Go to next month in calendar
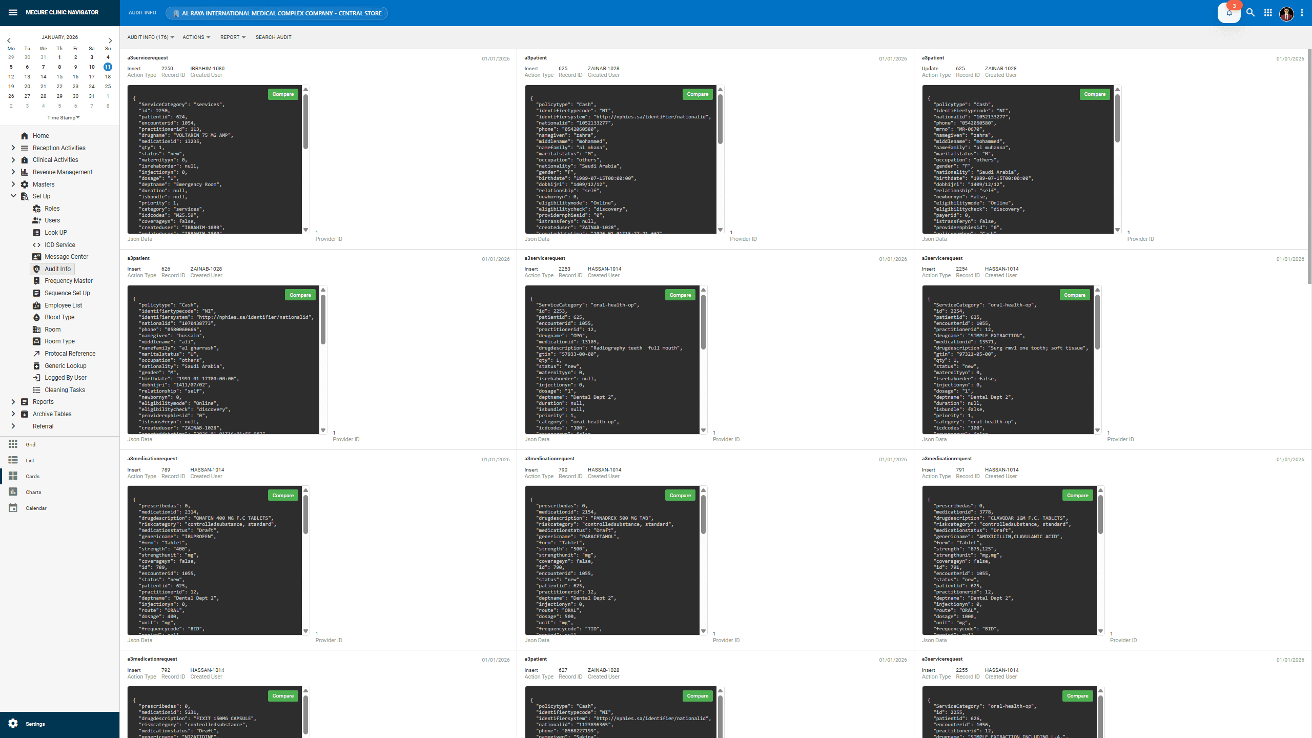 (x=110, y=40)
